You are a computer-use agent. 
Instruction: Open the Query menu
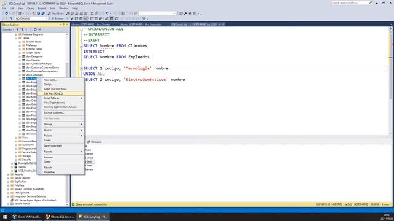(30, 8)
